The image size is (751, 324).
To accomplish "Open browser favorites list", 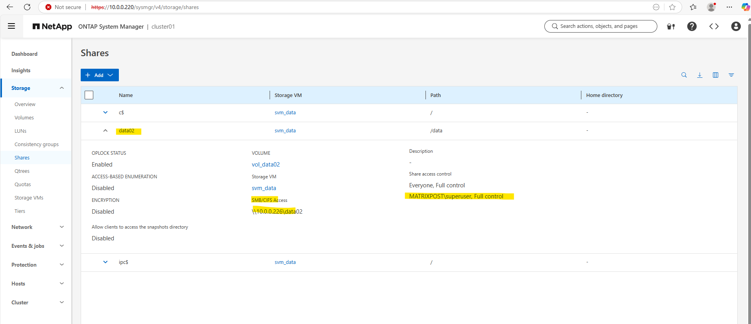I will [x=693, y=7].
